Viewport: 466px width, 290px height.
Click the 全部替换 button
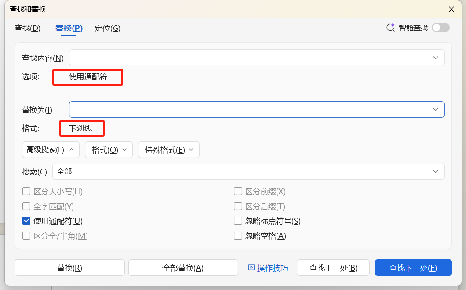(183, 267)
